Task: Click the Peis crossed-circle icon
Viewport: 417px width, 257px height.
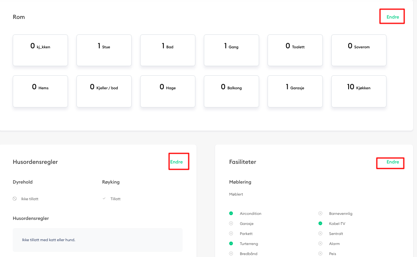Action: tap(320, 254)
